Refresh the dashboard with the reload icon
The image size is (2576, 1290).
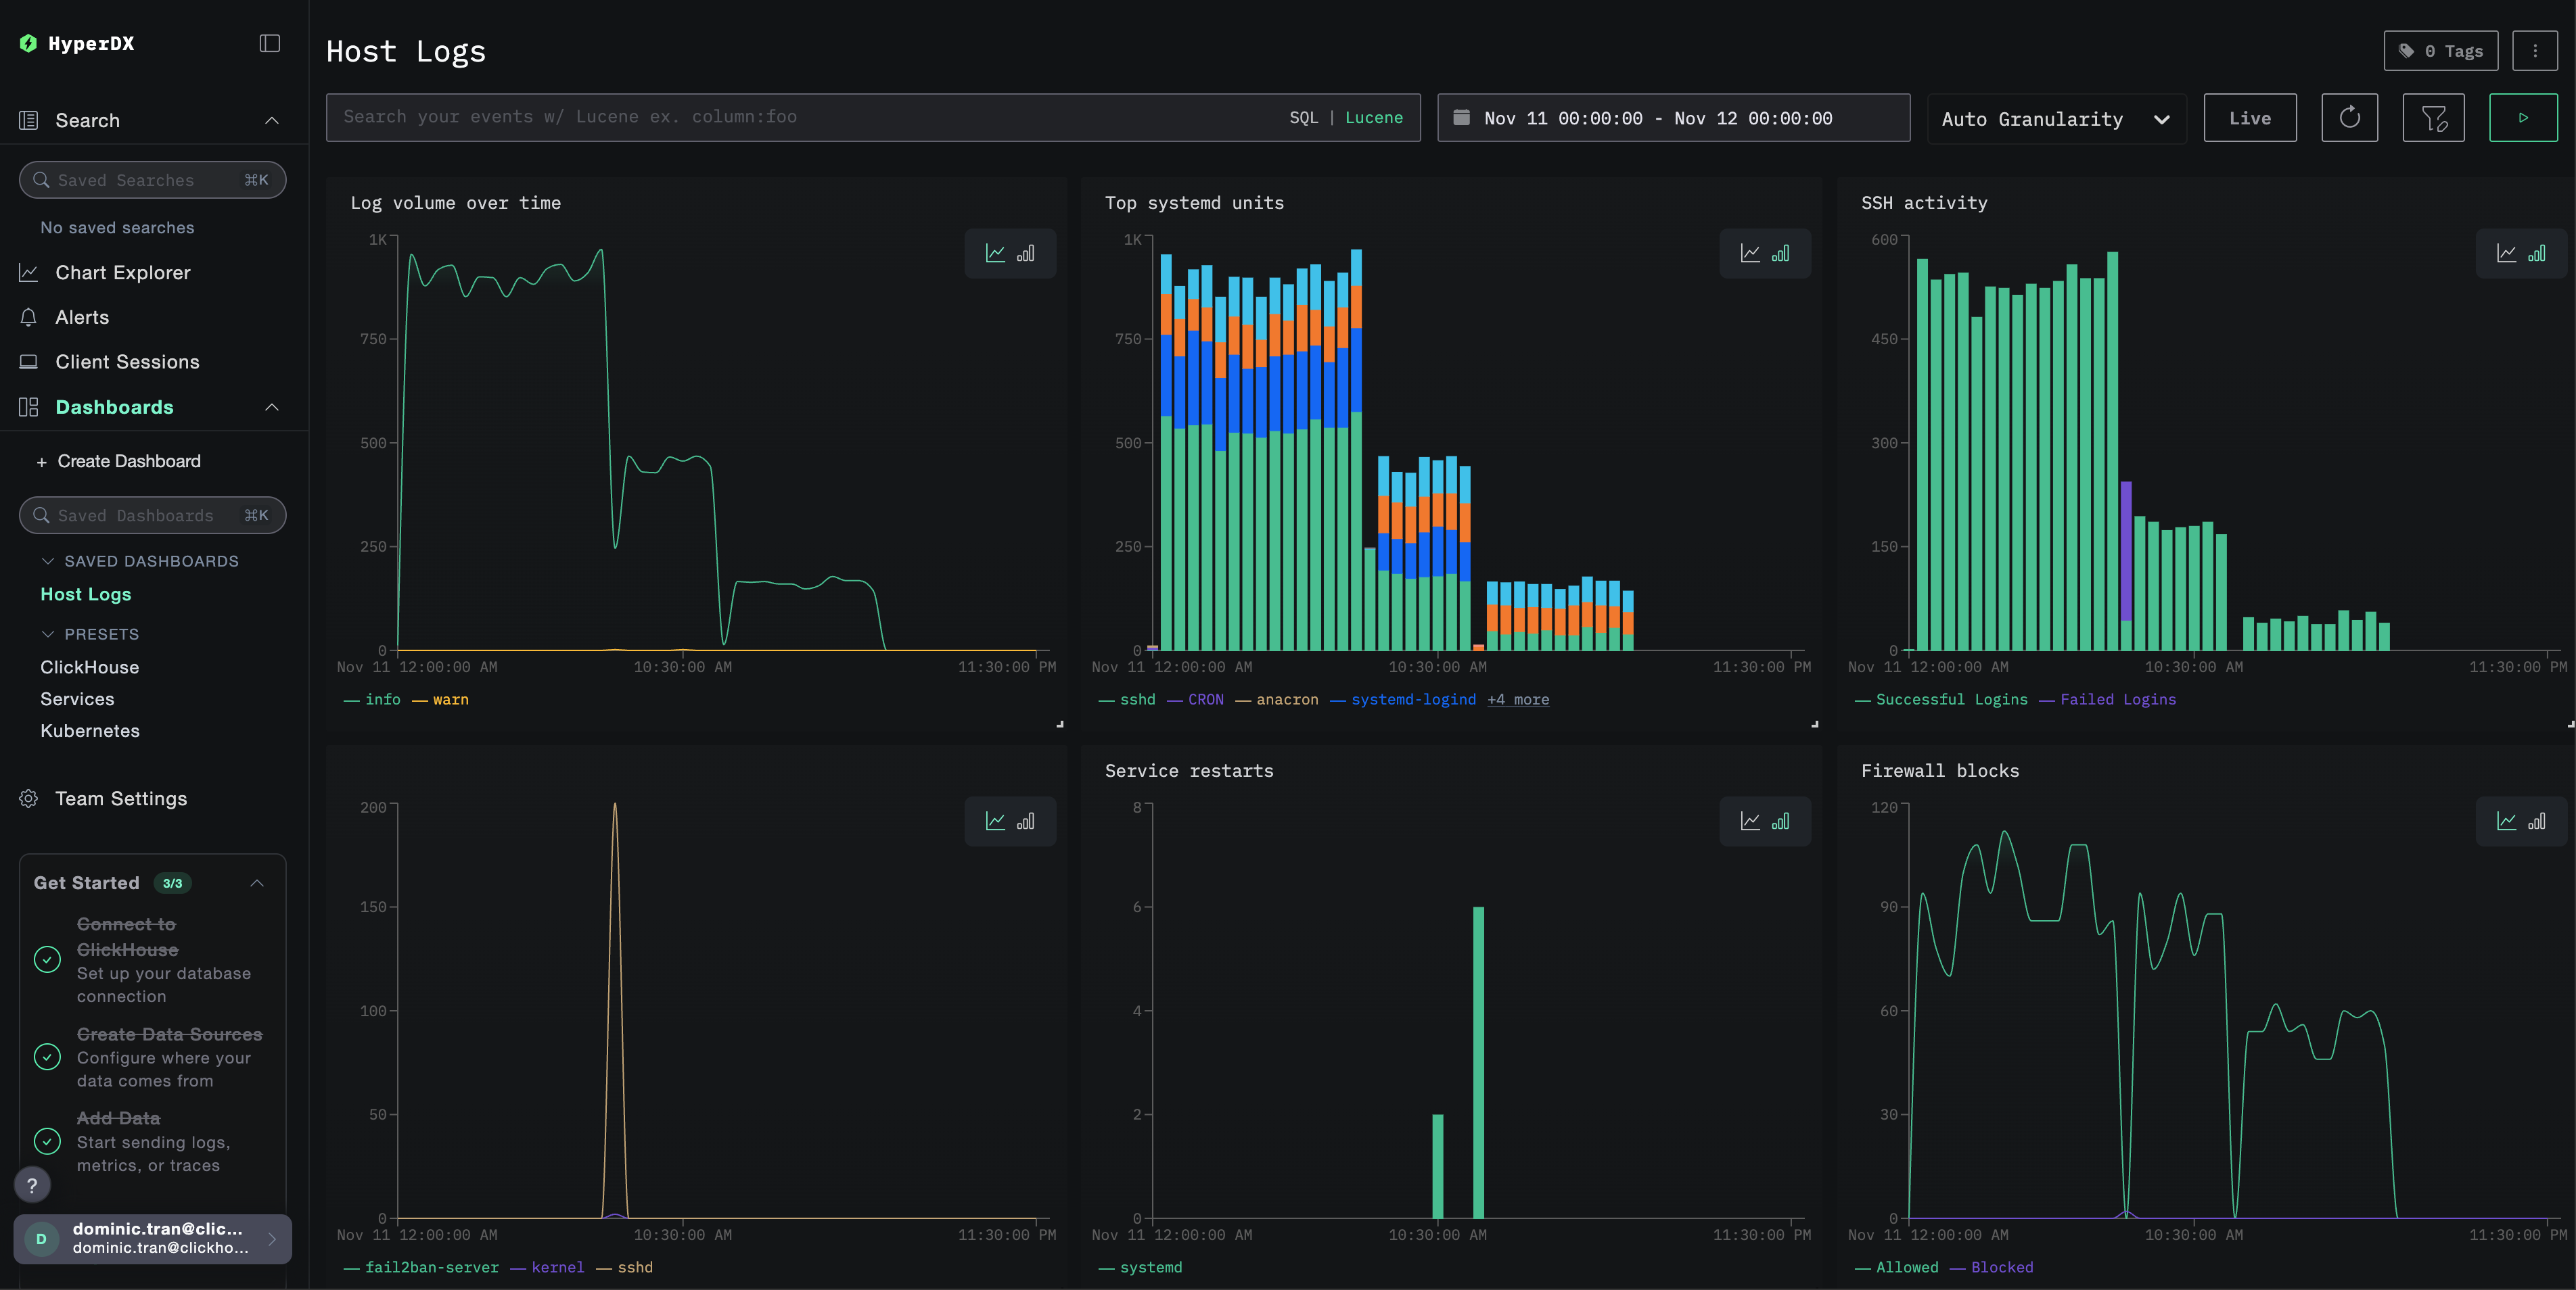pos(2349,117)
